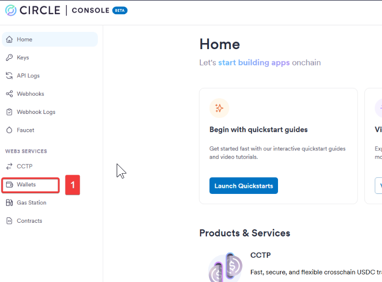
Task: Select the Wallets wallet icon
Action: point(9,184)
